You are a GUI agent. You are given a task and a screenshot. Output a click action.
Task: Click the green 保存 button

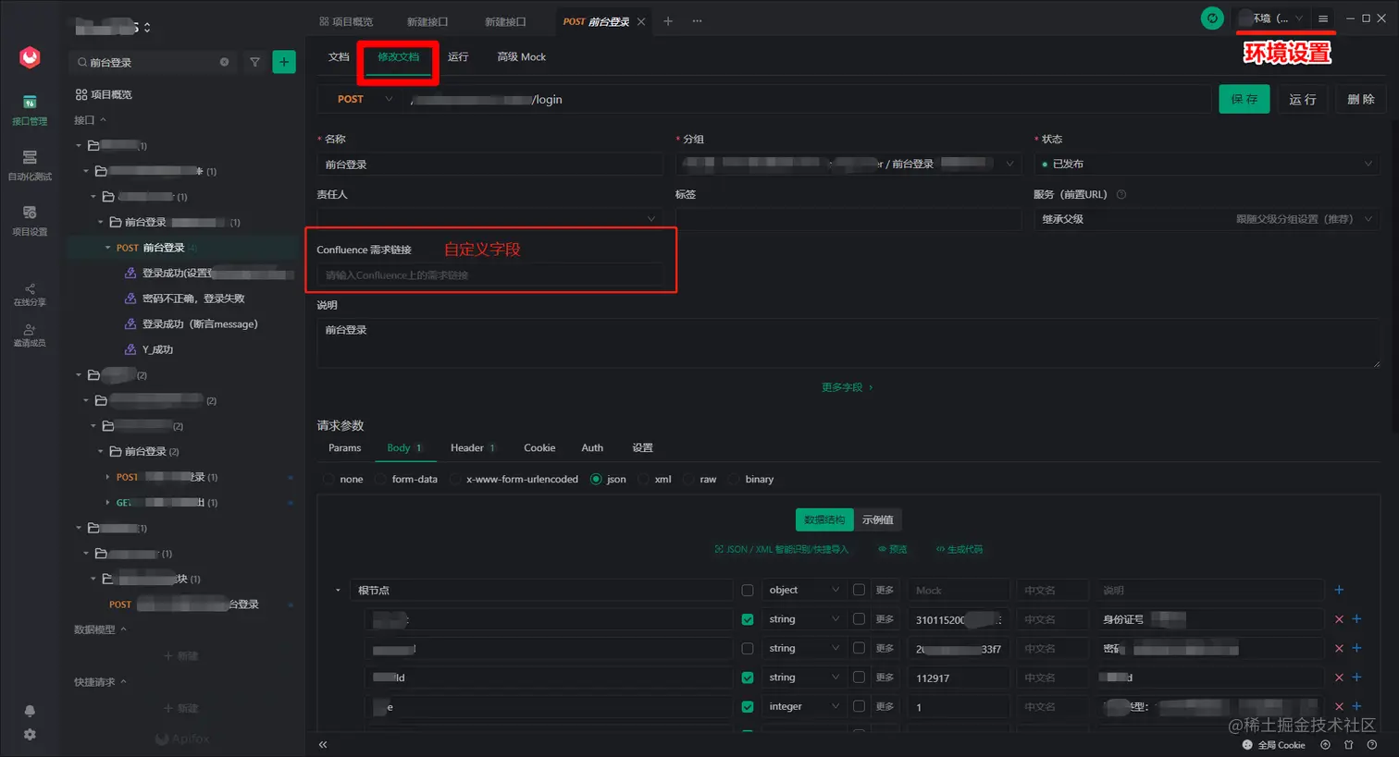pyautogui.click(x=1244, y=99)
